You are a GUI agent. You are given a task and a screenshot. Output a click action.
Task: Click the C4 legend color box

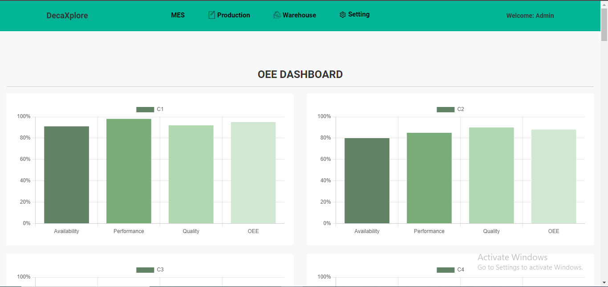445,270
